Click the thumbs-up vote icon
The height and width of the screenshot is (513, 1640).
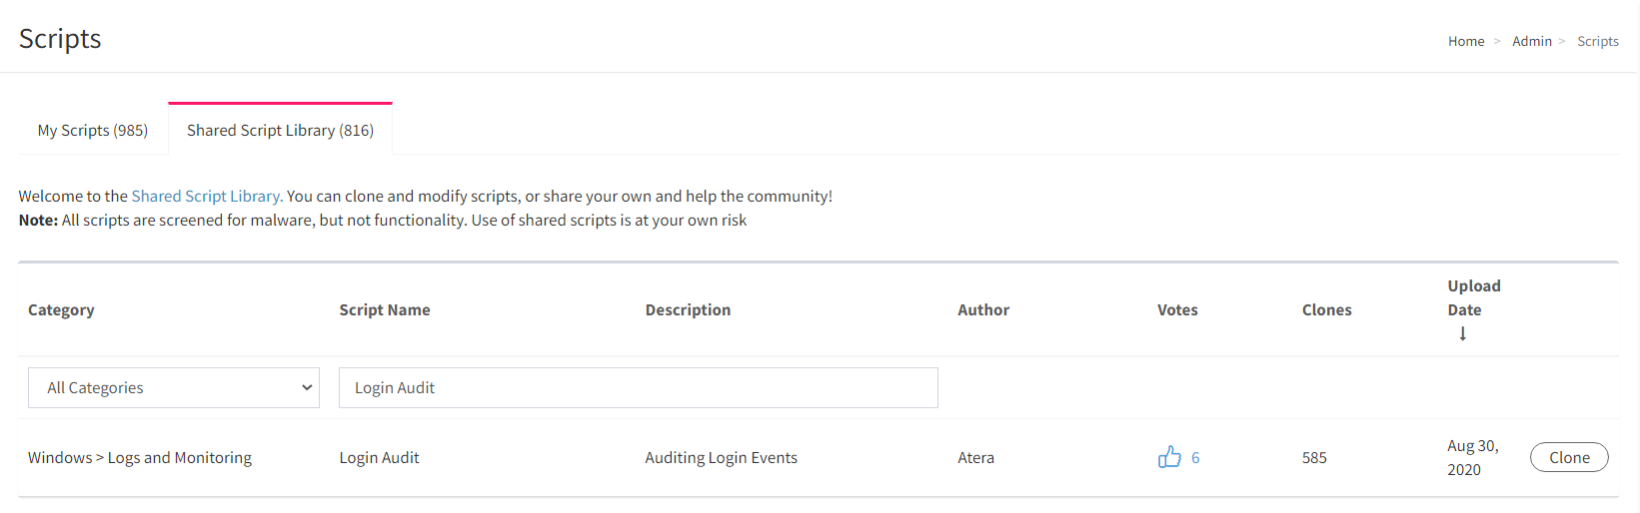[1169, 457]
